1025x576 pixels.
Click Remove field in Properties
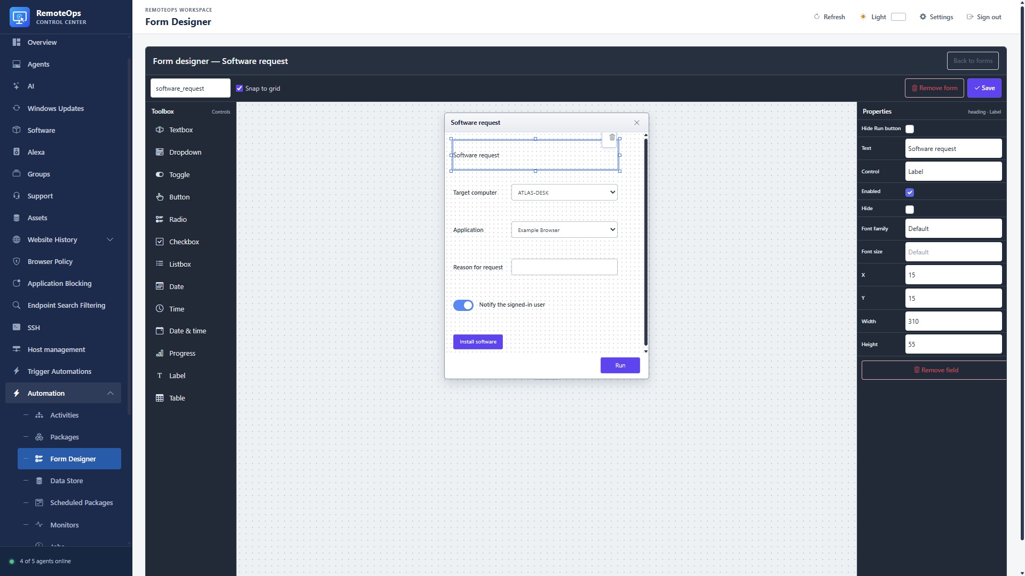coord(935,370)
